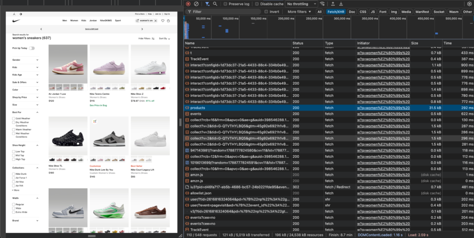Click the Find a Store link
The image size is (474, 238).
click(x=140, y=14)
